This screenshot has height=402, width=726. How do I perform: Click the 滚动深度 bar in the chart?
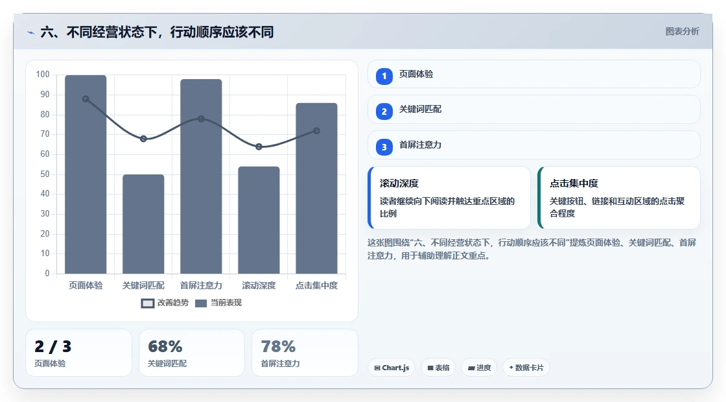click(x=259, y=220)
